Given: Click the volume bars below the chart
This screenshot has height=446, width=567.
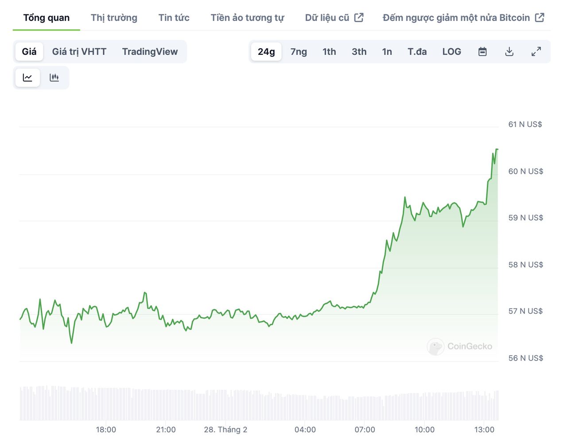Looking at the screenshot, I should point(259,404).
